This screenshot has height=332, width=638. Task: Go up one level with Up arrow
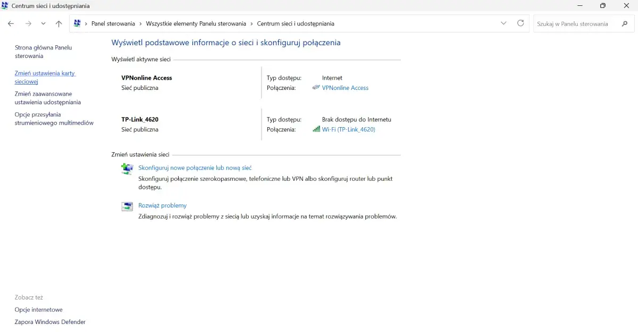(x=59, y=23)
